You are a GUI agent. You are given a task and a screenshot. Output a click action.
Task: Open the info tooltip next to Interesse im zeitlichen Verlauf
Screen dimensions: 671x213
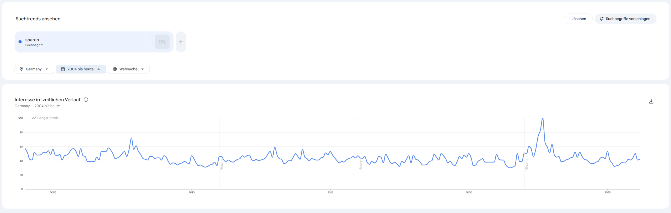pos(86,100)
